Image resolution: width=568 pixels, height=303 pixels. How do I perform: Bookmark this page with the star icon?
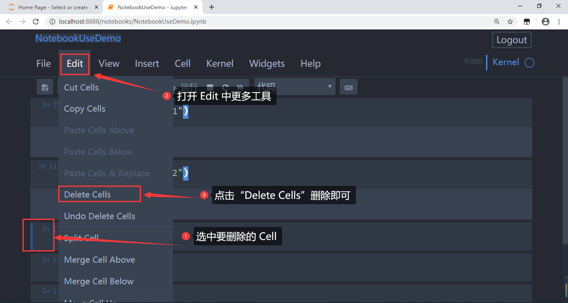point(510,22)
